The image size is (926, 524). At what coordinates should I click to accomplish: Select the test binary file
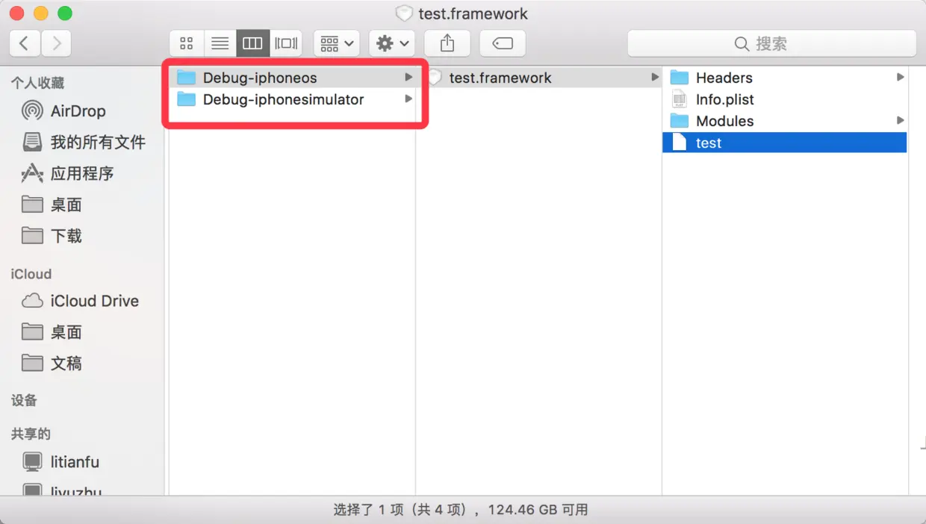[x=785, y=143]
